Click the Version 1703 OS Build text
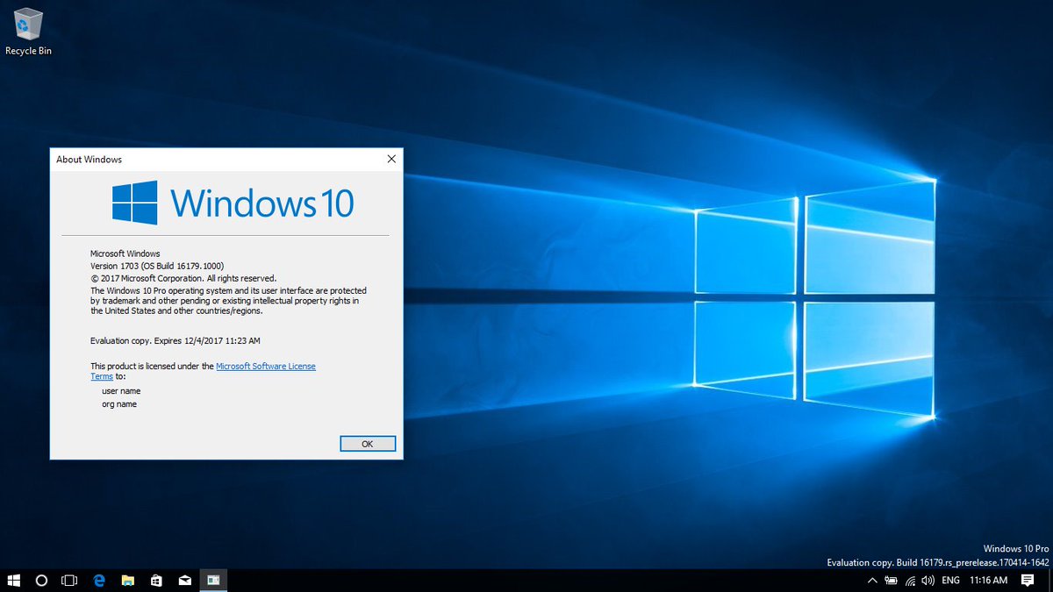Viewport: 1053px width, 592px height. 156,266
